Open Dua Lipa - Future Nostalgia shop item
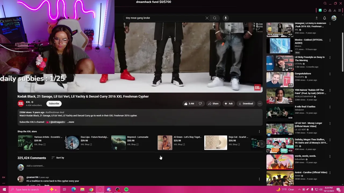Image resolution: width=344 pixels, height=193 pixels. pos(87,143)
